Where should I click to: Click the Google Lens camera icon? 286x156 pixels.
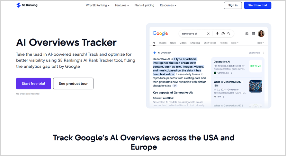point(223,34)
